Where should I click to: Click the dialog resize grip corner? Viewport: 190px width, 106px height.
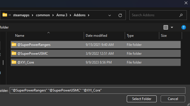pos(188,104)
